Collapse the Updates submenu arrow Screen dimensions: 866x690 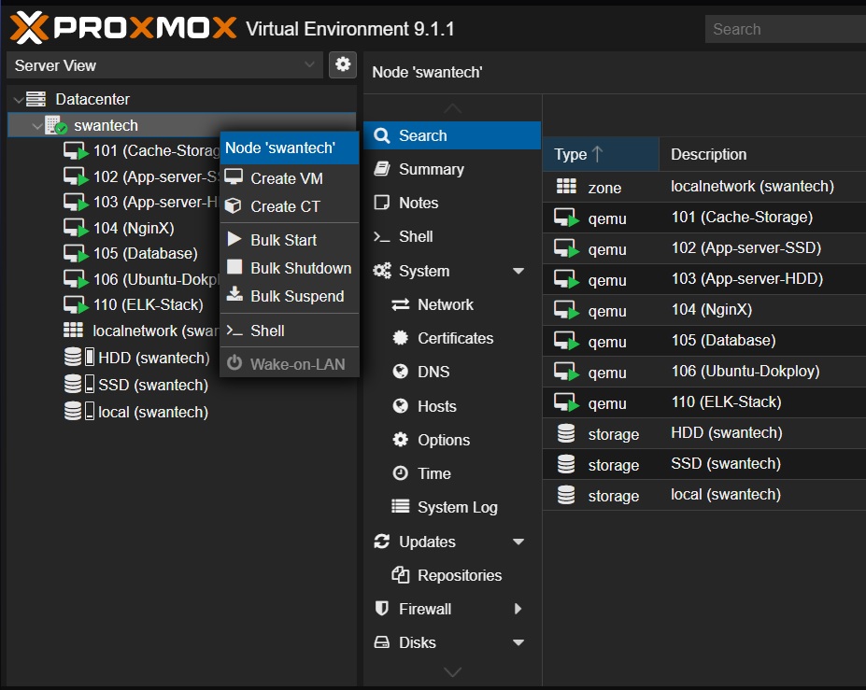pyautogui.click(x=518, y=542)
